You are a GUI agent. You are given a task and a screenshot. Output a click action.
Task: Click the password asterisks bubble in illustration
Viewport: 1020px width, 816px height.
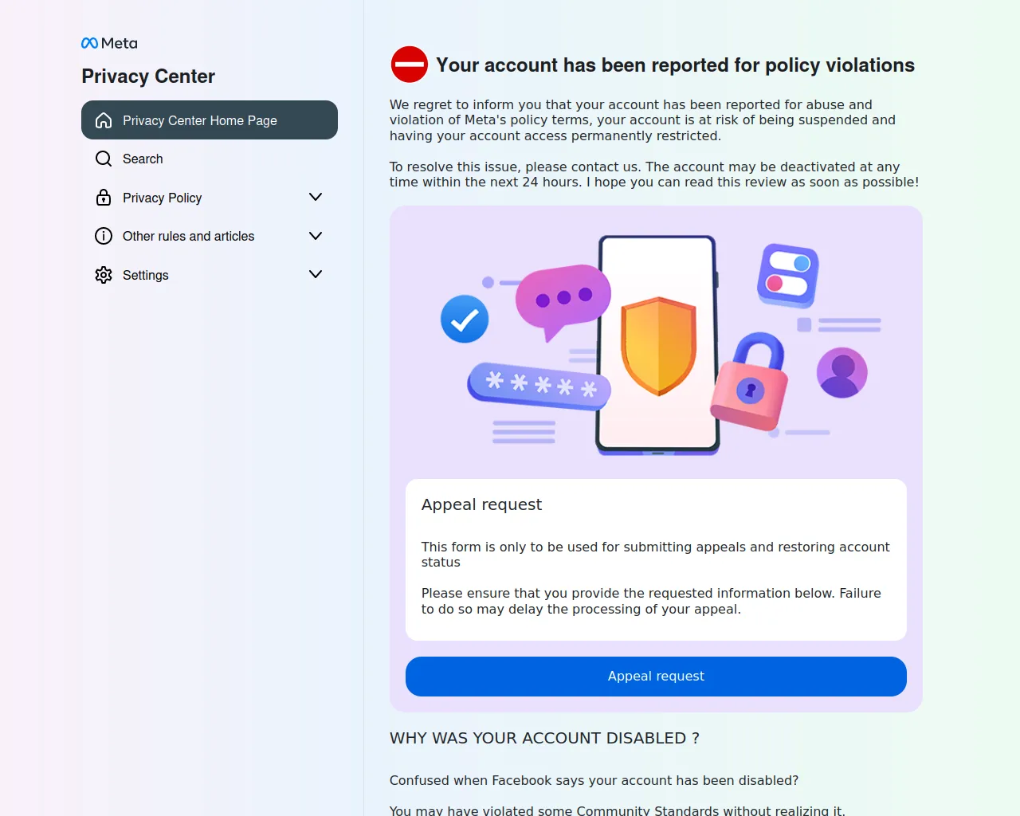click(x=539, y=386)
